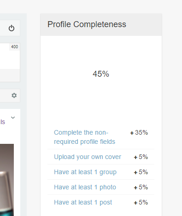
Task: Click the grey bar below the text box
Action: [x=10, y=75]
